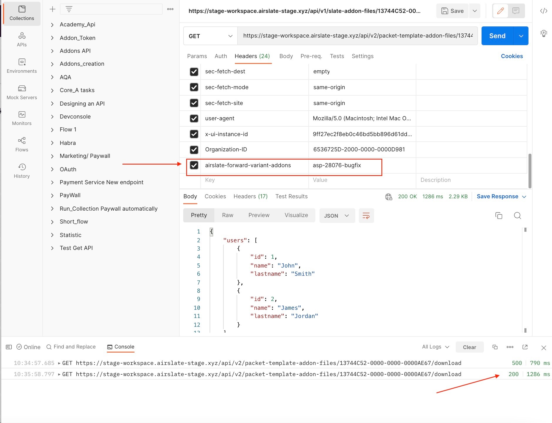Select the Raw response view tab
The width and height of the screenshot is (552, 423).
pos(228,215)
